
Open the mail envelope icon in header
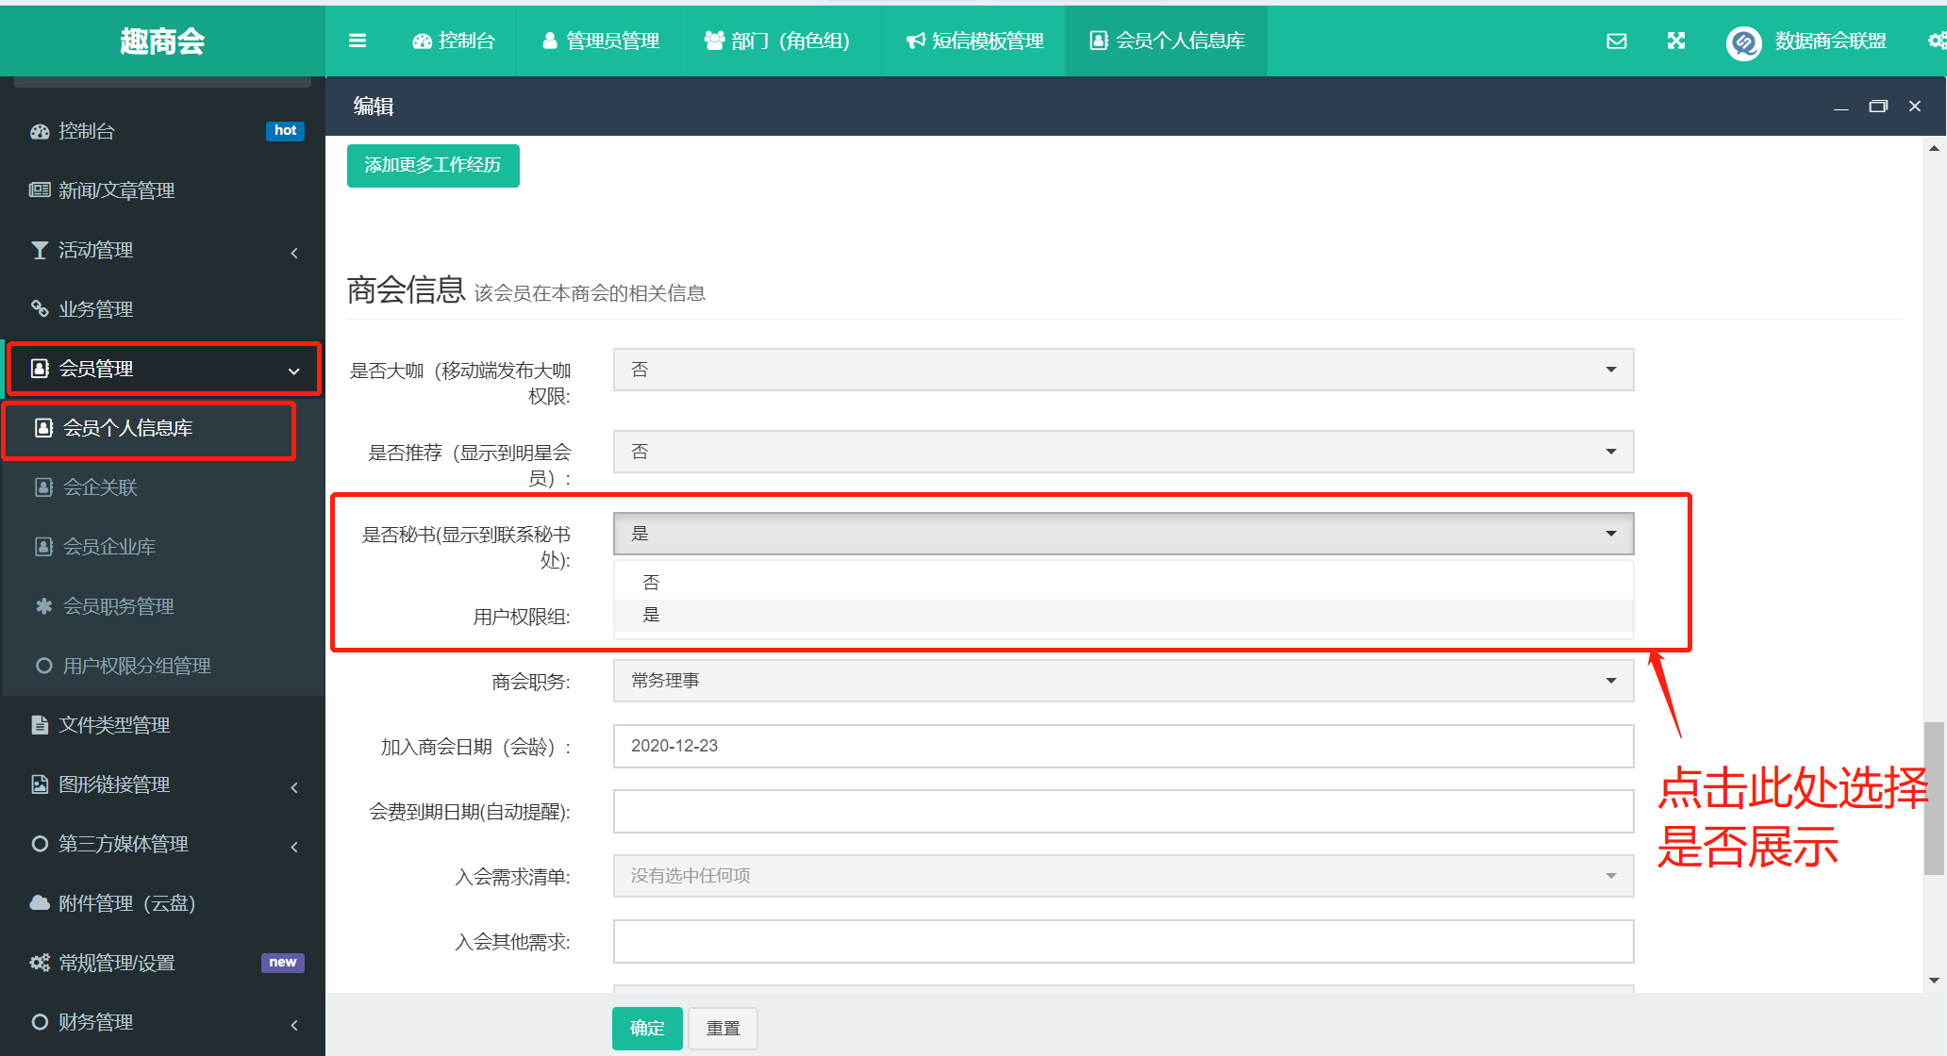(1617, 41)
